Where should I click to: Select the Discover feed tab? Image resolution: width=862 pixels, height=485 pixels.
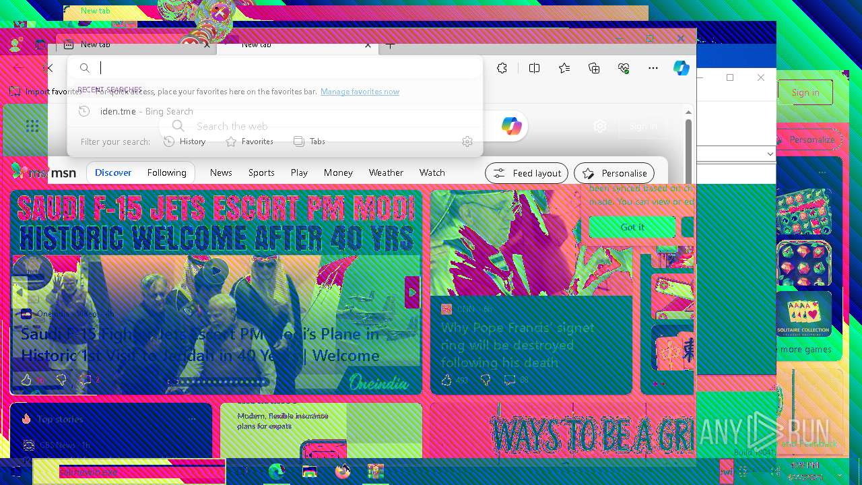click(x=113, y=173)
